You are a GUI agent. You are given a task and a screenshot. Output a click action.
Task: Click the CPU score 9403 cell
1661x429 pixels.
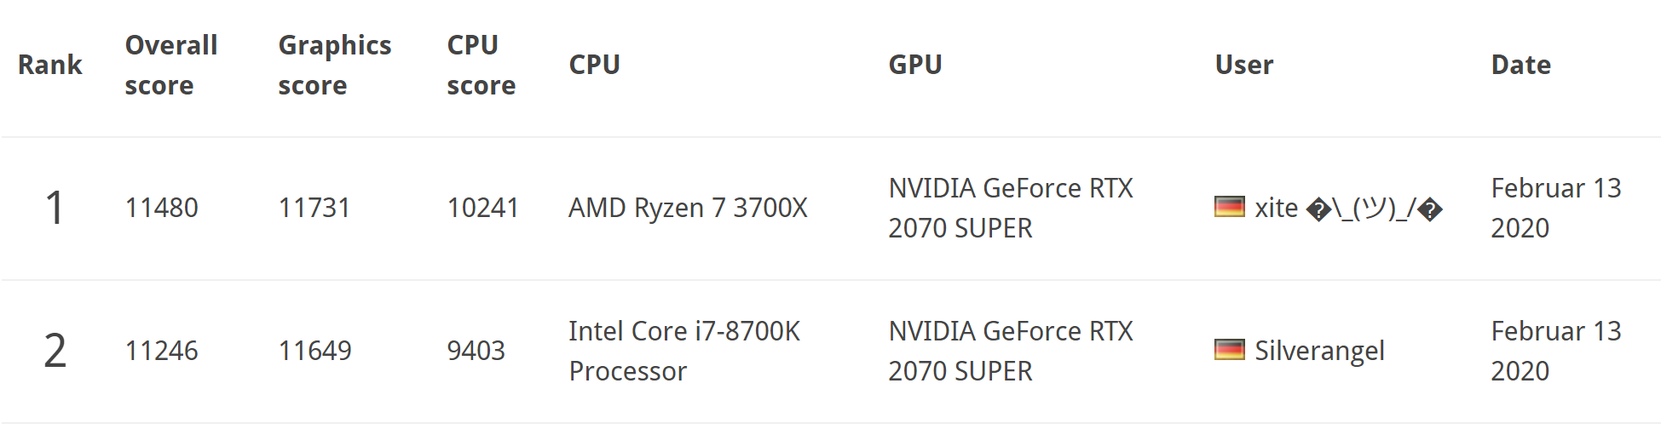tap(476, 351)
